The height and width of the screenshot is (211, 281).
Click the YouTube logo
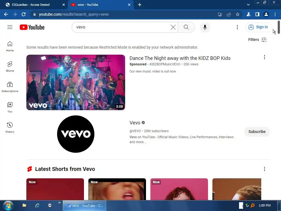(32, 27)
